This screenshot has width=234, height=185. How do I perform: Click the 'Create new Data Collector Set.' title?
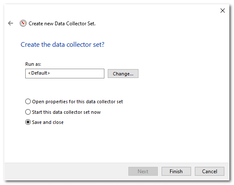pyautogui.click(x=62, y=24)
